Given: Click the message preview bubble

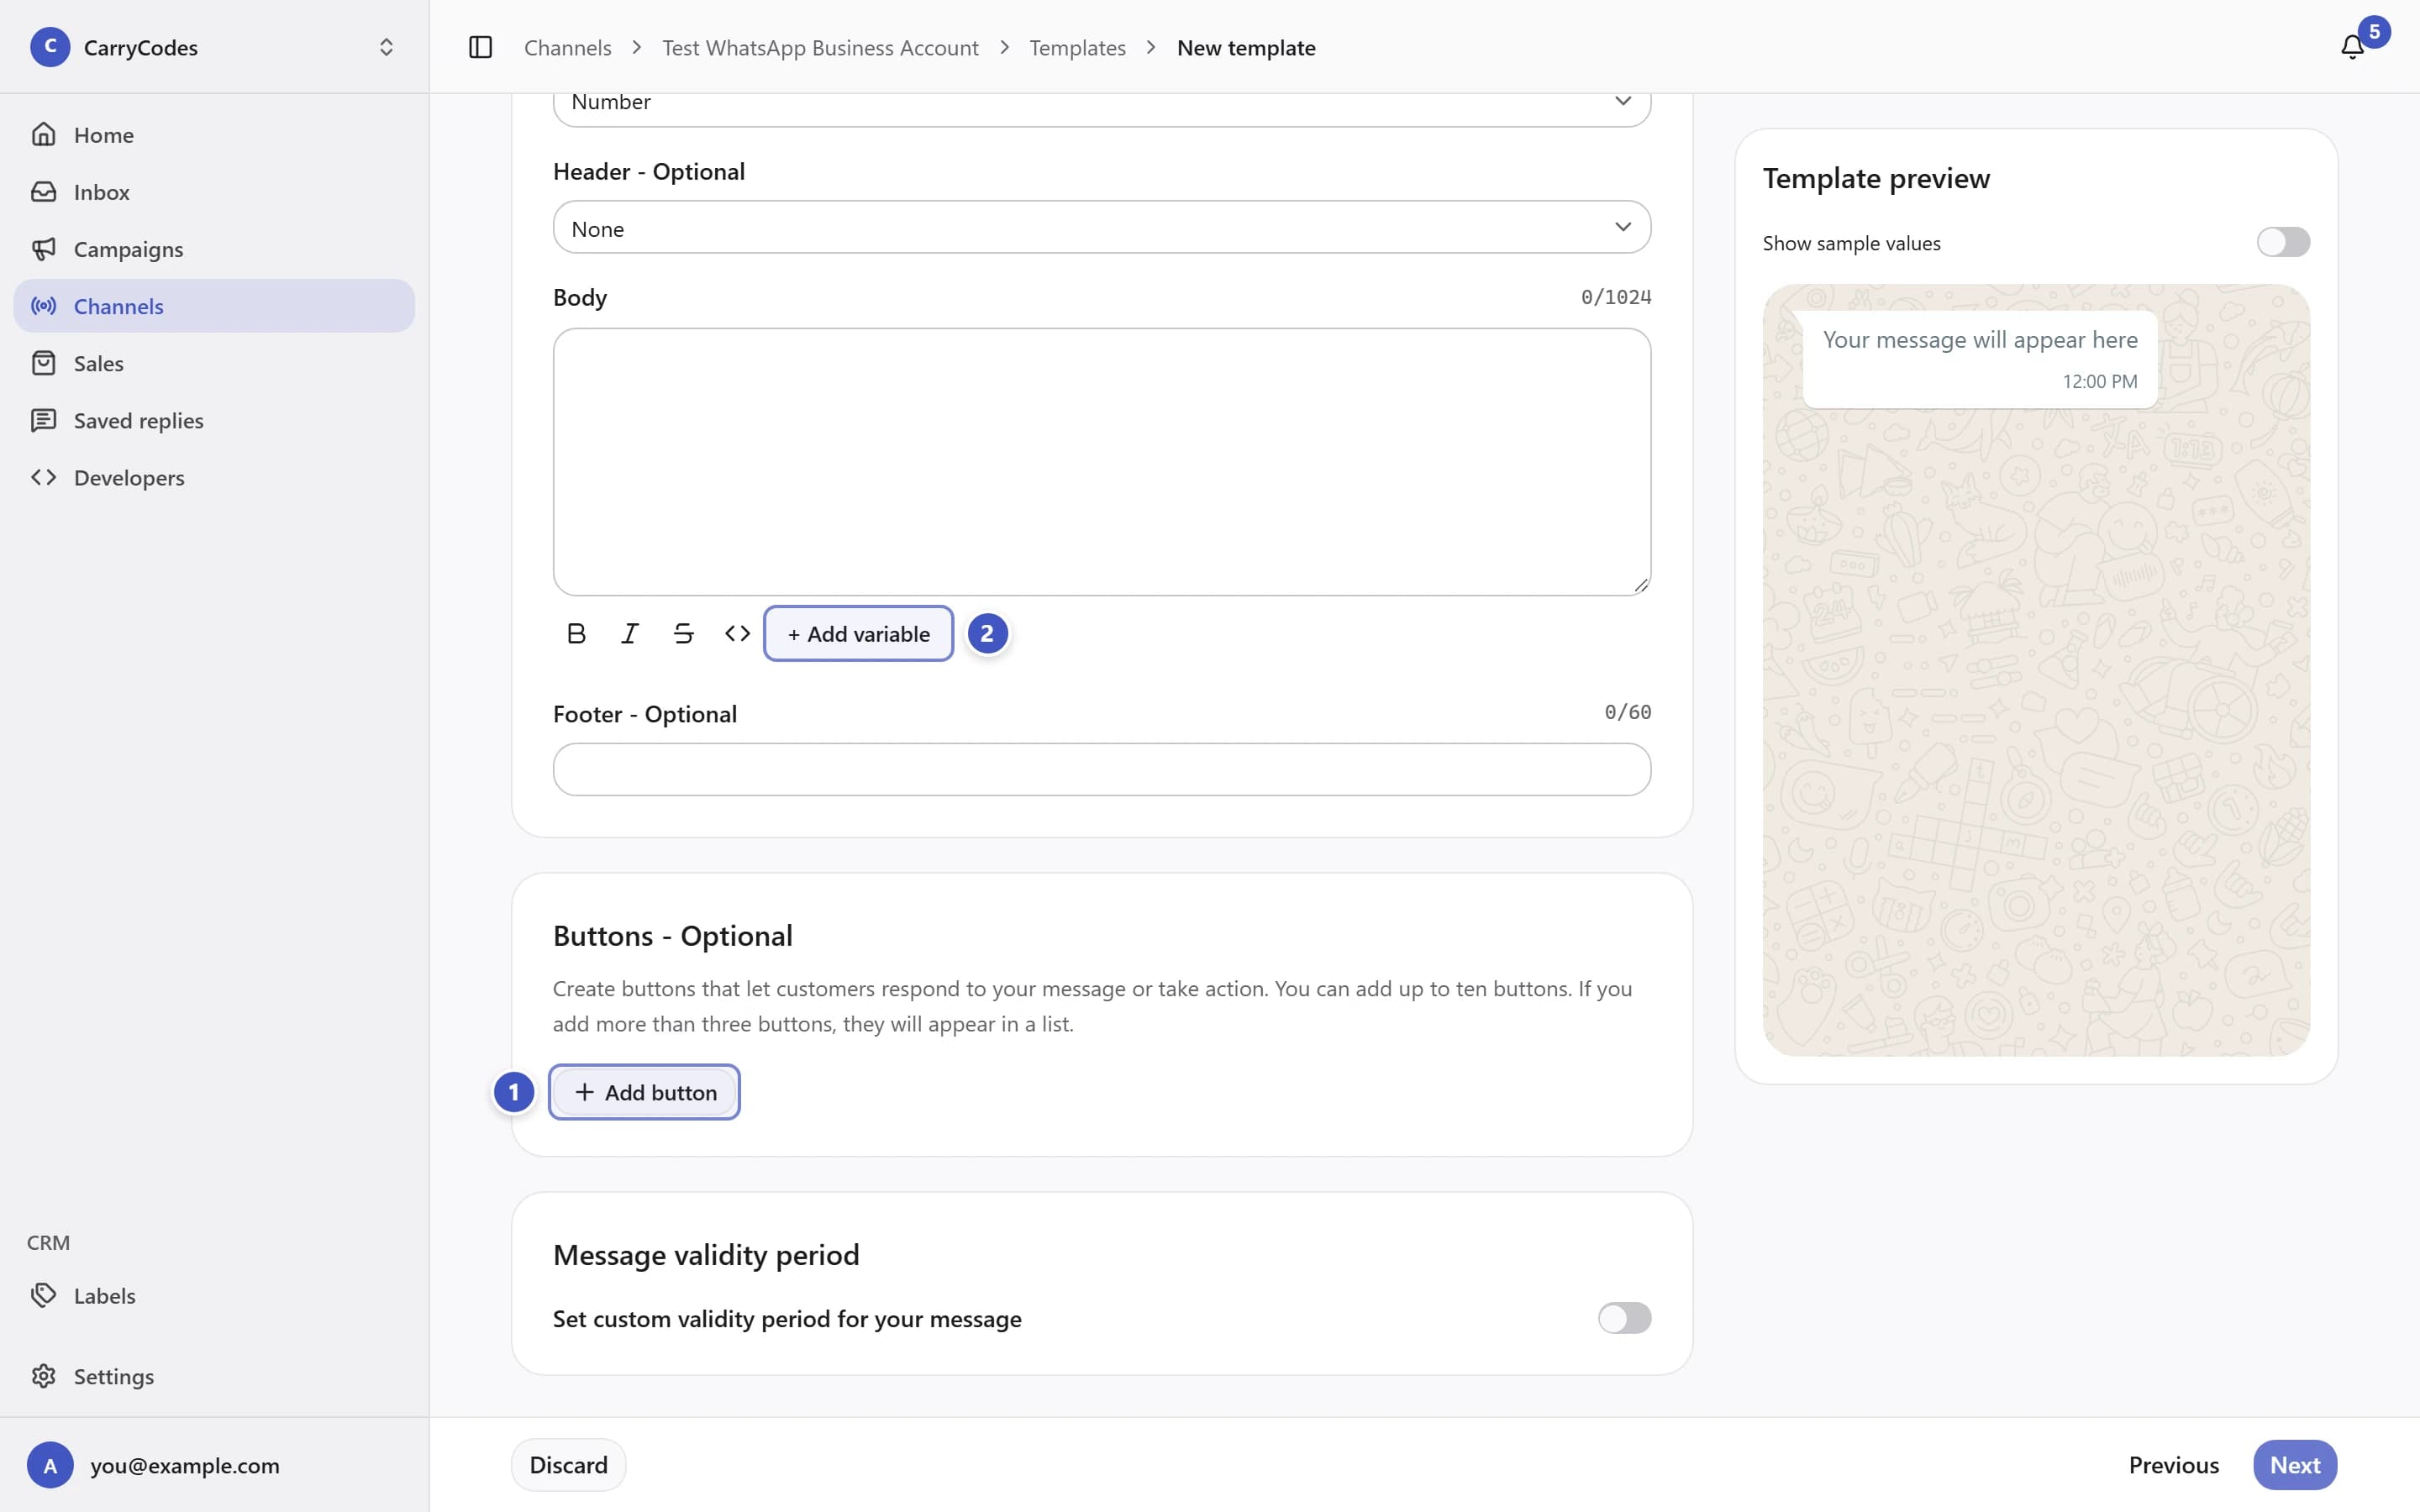Looking at the screenshot, I should (x=1979, y=359).
